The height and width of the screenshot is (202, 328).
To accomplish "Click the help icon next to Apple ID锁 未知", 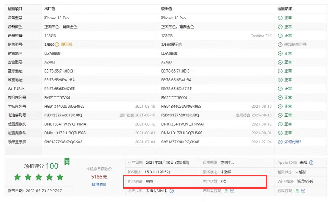I will click(311, 163).
